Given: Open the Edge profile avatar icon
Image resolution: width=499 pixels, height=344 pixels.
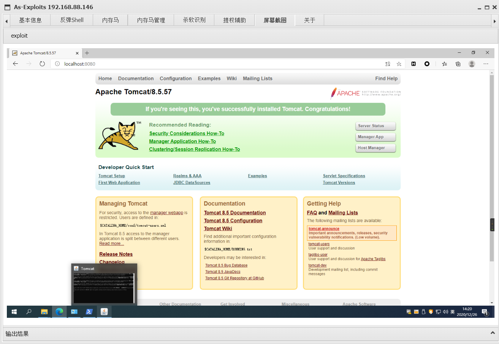Looking at the screenshot, I should (472, 64).
